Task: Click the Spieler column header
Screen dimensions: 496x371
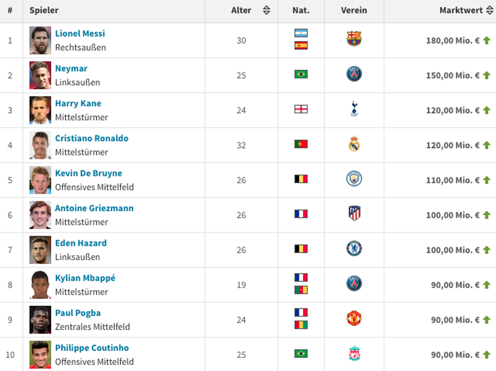Action: [x=44, y=10]
